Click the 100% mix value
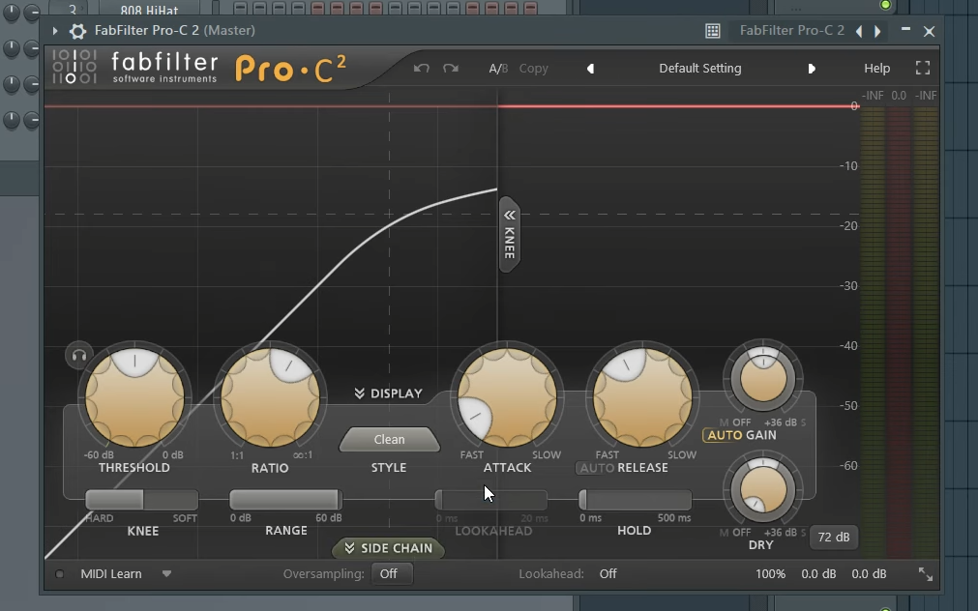 click(x=770, y=573)
